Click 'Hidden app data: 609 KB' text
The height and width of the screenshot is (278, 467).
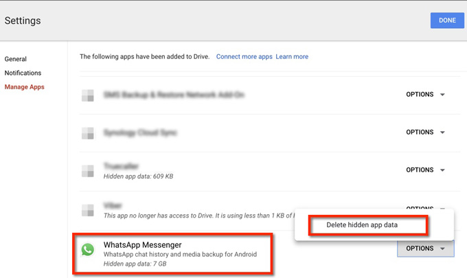pos(138,176)
